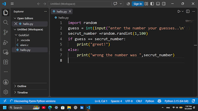
Task: Open the Run and Debug view
Action: pos(6,42)
